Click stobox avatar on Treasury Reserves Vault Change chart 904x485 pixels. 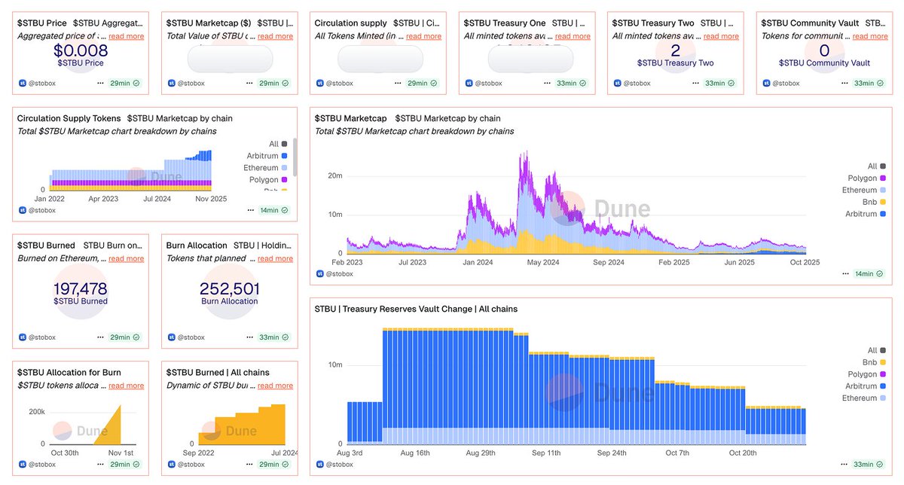coord(319,465)
